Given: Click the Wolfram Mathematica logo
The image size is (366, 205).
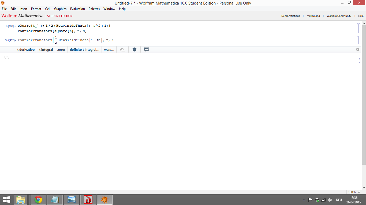Looking at the screenshot, I should (x=22, y=16).
